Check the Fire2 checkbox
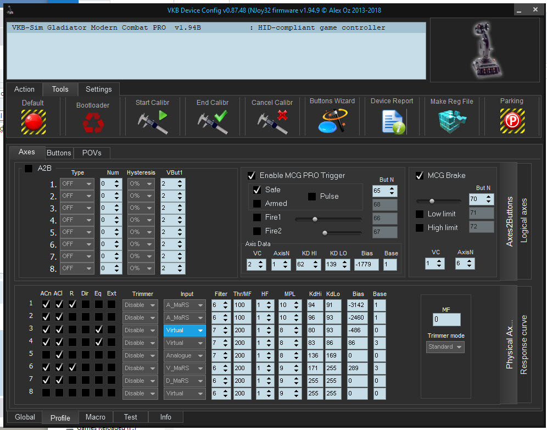The height and width of the screenshot is (430, 547). pos(257,231)
